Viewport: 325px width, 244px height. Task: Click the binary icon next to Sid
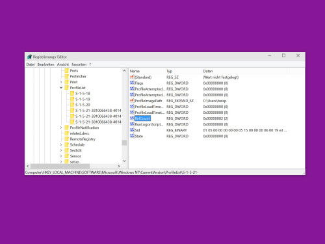click(x=132, y=130)
